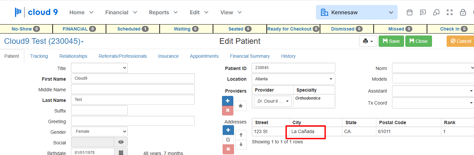
Task: Edit the selected address pencil icon
Action: coord(228,140)
